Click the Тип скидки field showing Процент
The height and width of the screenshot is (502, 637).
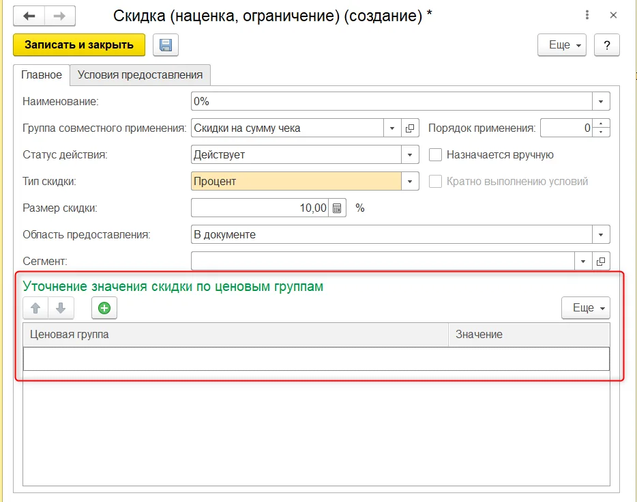tap(296, 182)
